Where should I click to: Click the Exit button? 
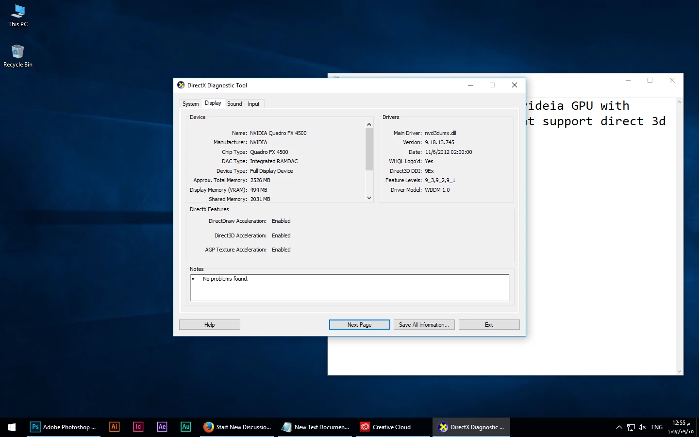489,325
